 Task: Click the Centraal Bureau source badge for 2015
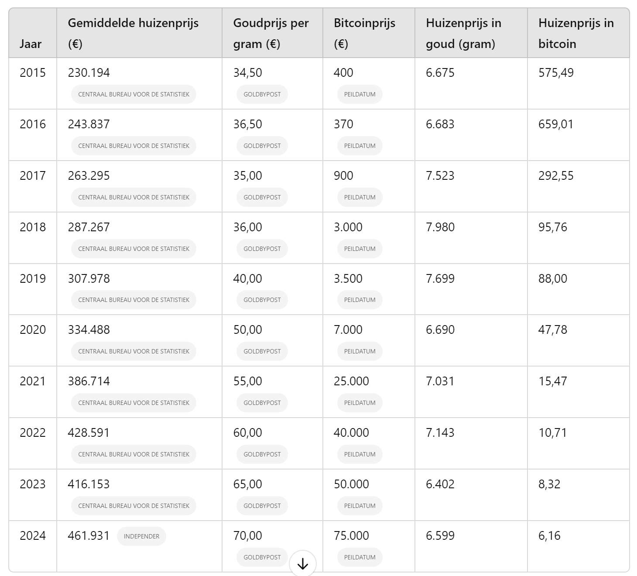click(x=134, y=94)
